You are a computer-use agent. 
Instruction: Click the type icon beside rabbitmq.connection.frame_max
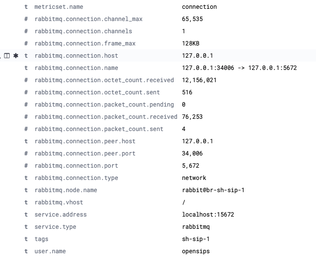pos(26,44)
